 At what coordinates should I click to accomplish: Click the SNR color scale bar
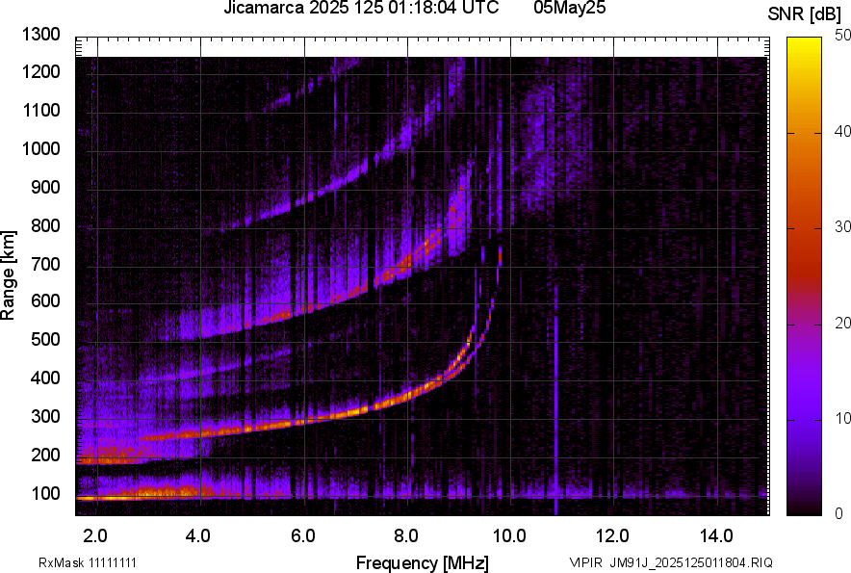[x=805, y=276]
